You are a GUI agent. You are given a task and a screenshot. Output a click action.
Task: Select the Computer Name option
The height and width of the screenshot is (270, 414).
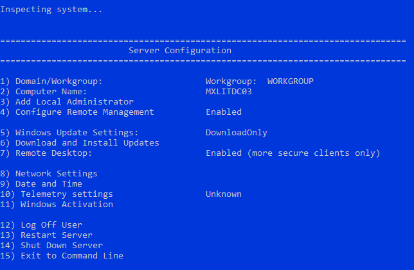(x=44, y=92)
